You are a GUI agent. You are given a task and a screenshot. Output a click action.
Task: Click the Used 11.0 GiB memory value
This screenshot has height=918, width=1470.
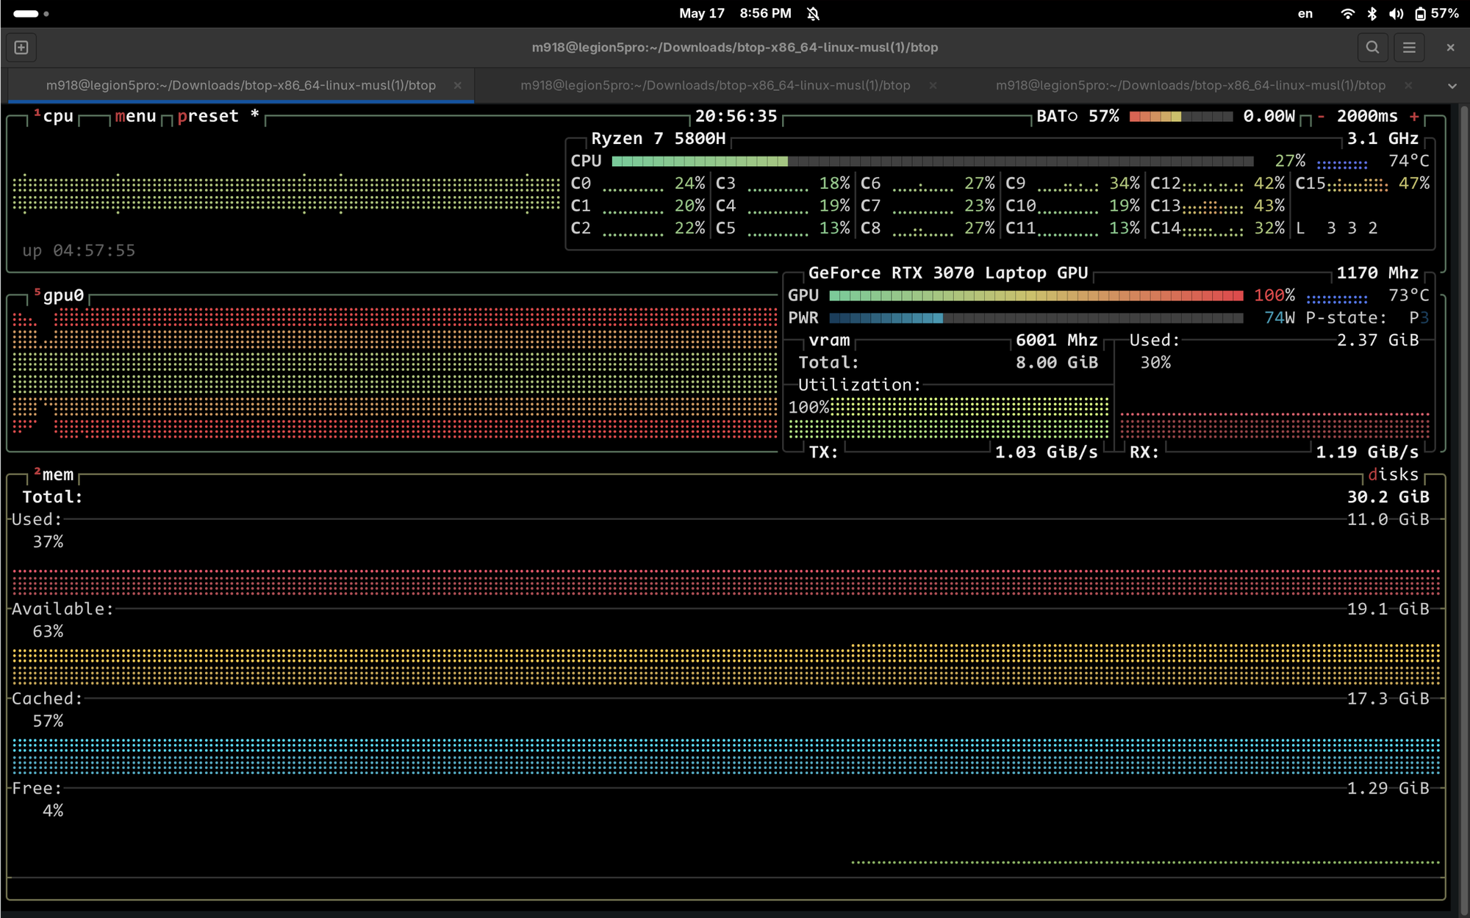coord(1388,519)
